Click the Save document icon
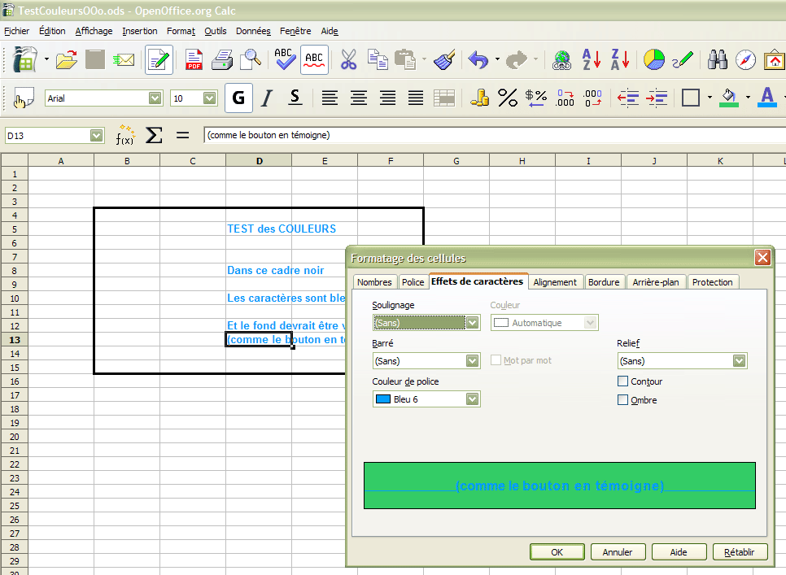The height and width of the screenshot is (575, 786). pos(94,60)
